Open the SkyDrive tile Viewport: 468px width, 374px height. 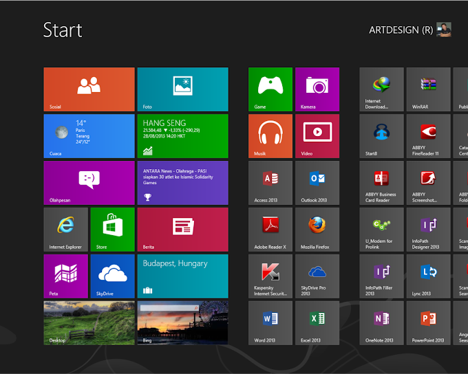112,276
